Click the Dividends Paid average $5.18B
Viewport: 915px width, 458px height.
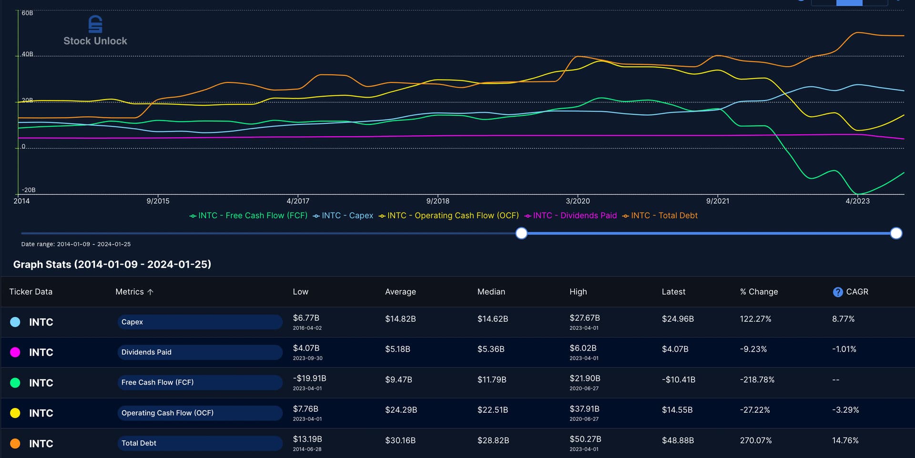397,349
